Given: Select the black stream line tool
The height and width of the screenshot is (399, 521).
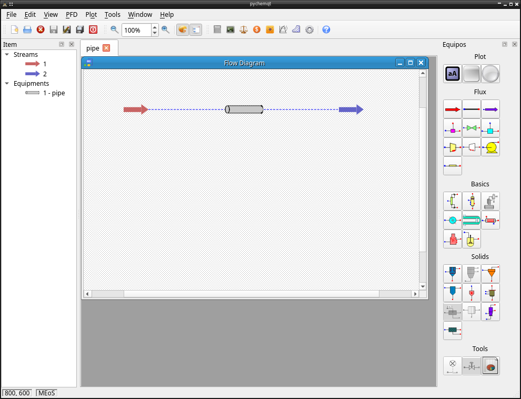Looking at the screenshot, I should (x=471, y=109).
